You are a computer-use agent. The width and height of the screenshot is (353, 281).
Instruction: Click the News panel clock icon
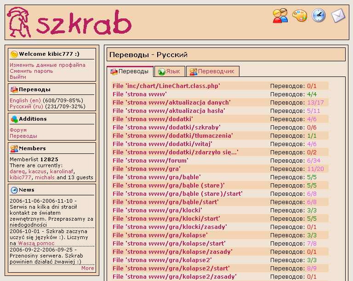[14, 190]
